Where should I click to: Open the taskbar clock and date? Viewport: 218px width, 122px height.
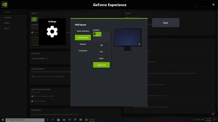[x=208, y=120]
